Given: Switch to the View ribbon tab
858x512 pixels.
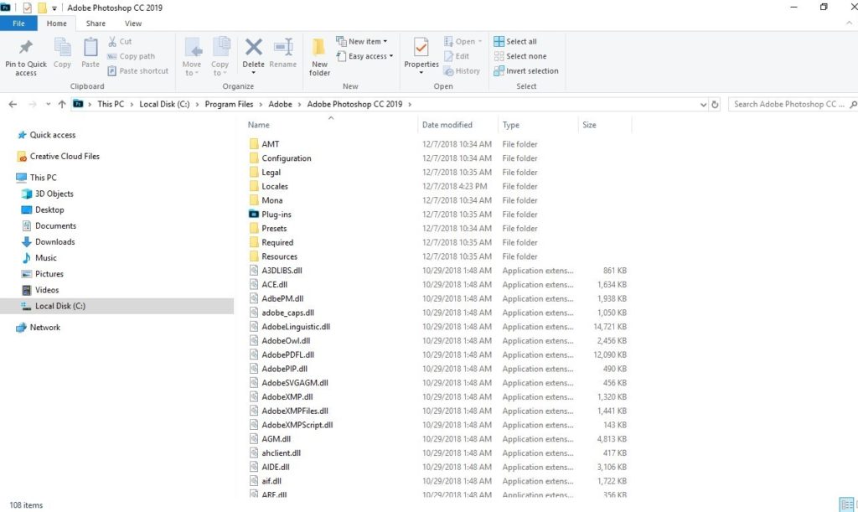Looking at the screenshot, I should pyautogui.click(x=132, y=23).
